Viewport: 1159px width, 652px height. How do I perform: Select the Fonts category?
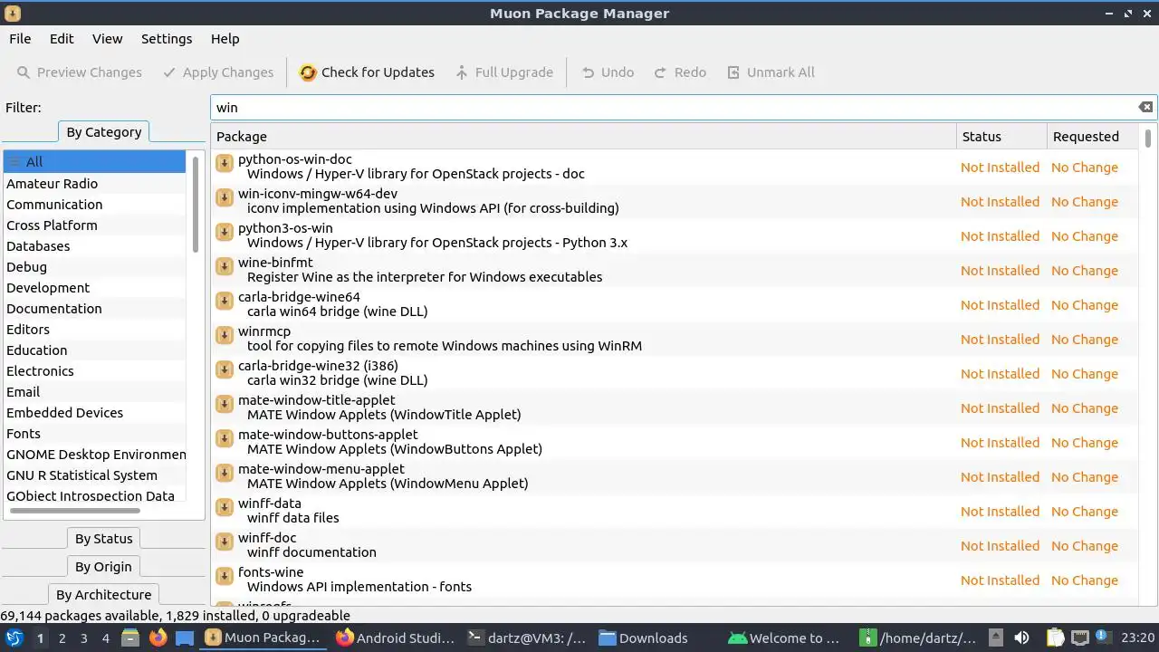coord(94,434)
